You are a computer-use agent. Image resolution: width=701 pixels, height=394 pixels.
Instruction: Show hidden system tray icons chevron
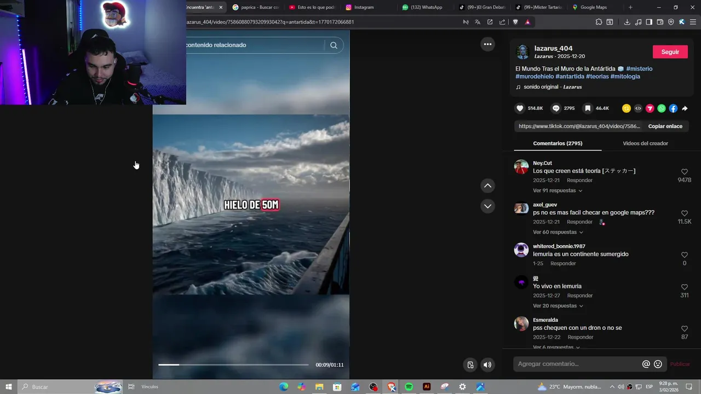(x=612, y=387)
